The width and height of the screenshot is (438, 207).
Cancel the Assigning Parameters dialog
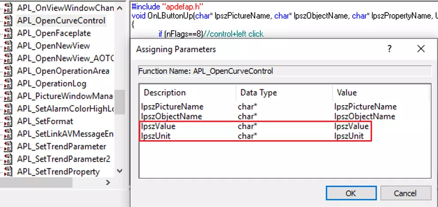[405, 193]
